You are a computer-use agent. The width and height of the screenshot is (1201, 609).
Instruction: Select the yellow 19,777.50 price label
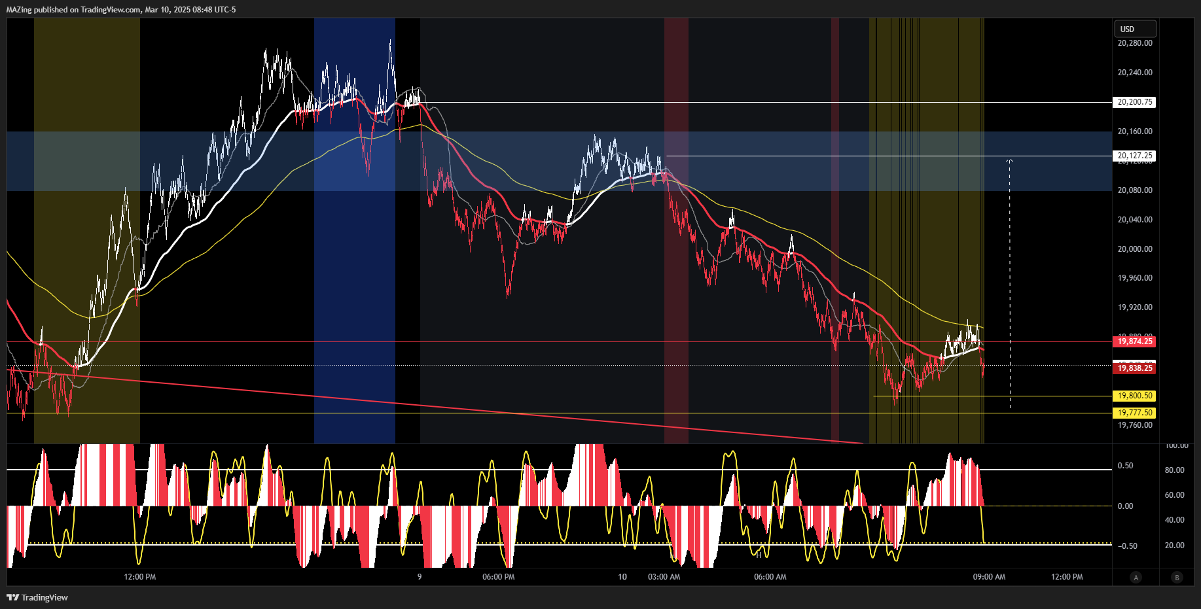pos(1134,413)
